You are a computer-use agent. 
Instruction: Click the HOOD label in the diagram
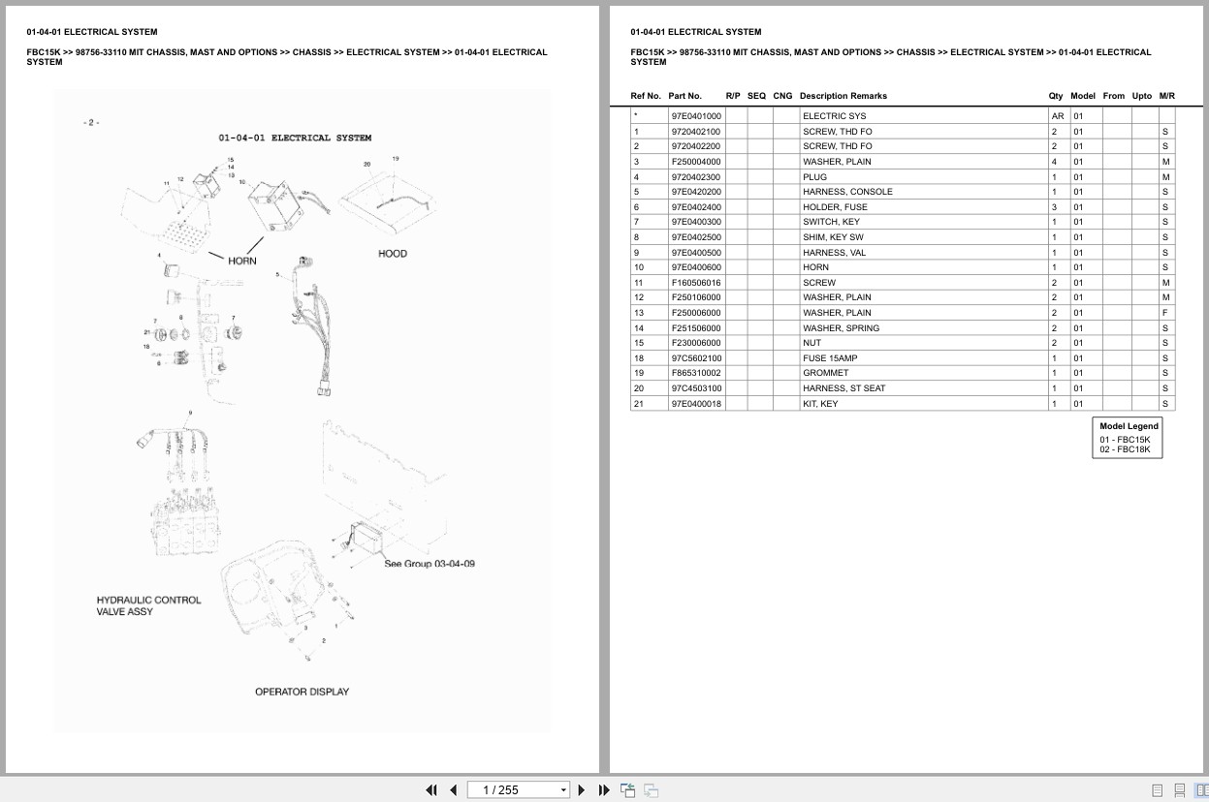[393, 254]
